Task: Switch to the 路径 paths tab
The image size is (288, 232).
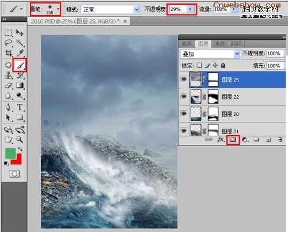Action: pos(236,44)
